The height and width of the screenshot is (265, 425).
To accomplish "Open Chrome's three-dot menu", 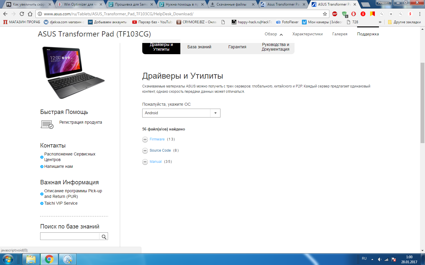I will pos(420,14).
